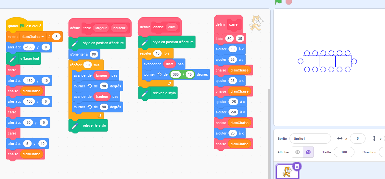
Task: Click the green flag to run the project
Action: click(x=278, y=2)
